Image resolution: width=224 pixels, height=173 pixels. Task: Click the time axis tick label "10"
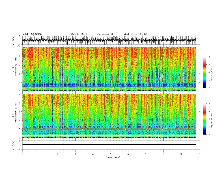click(199, 154)
